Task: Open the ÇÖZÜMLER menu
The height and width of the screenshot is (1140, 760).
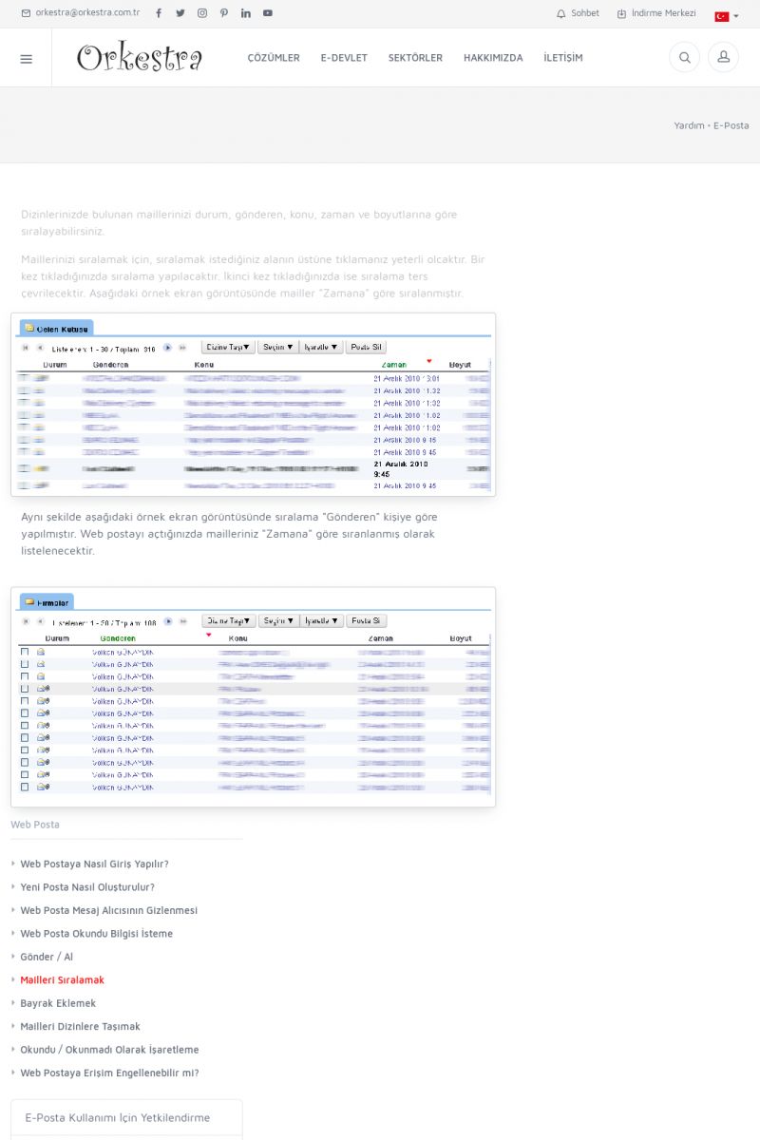Action: [x=274, y=58]
